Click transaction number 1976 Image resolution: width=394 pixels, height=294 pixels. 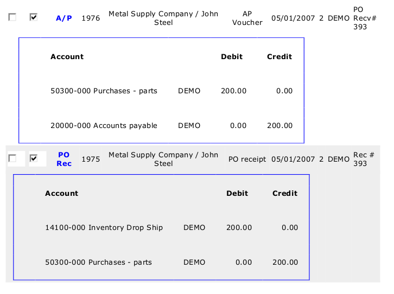click(x=91, y=18)
